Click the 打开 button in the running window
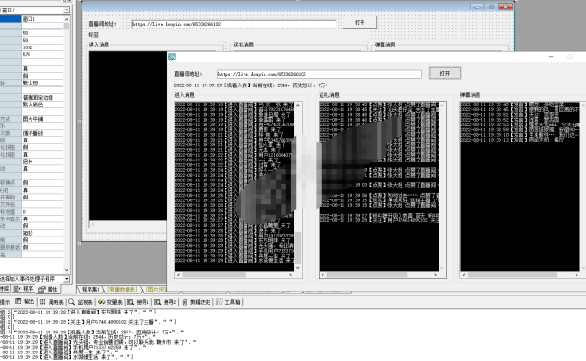586x361 pixels. 445,73
